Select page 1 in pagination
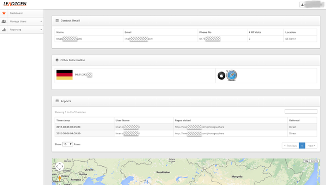 click(x=302, y=146)
